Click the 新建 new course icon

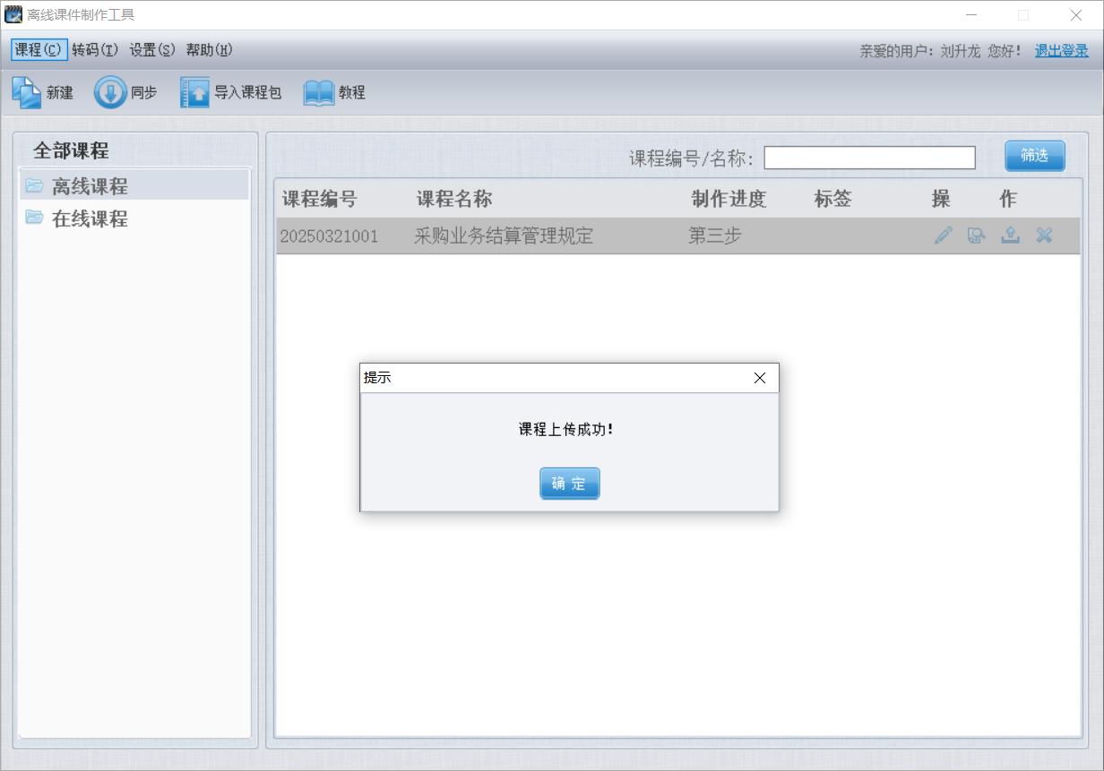pos(26,92)
